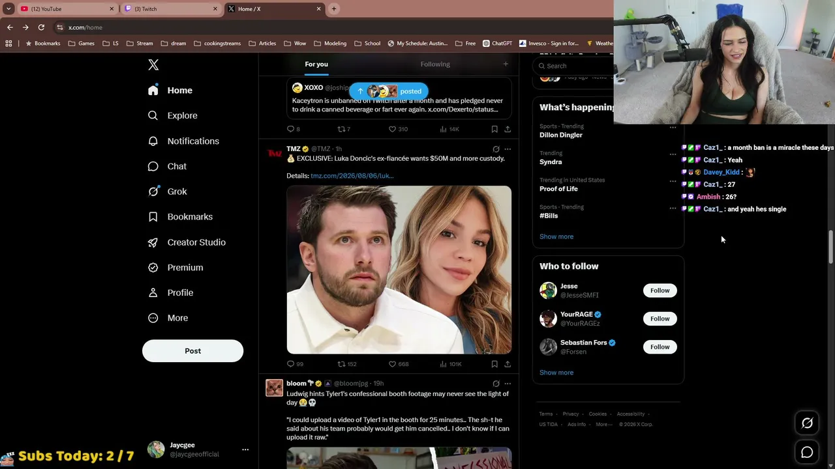The image size is (835, 469).
Task: Open Notifications in the X sidebar
Action: (183, 141)
